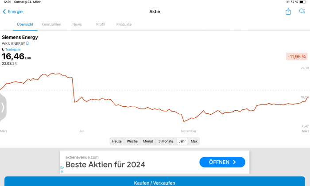Tap the moon icon beside Tradegate

tap(3, 50)
